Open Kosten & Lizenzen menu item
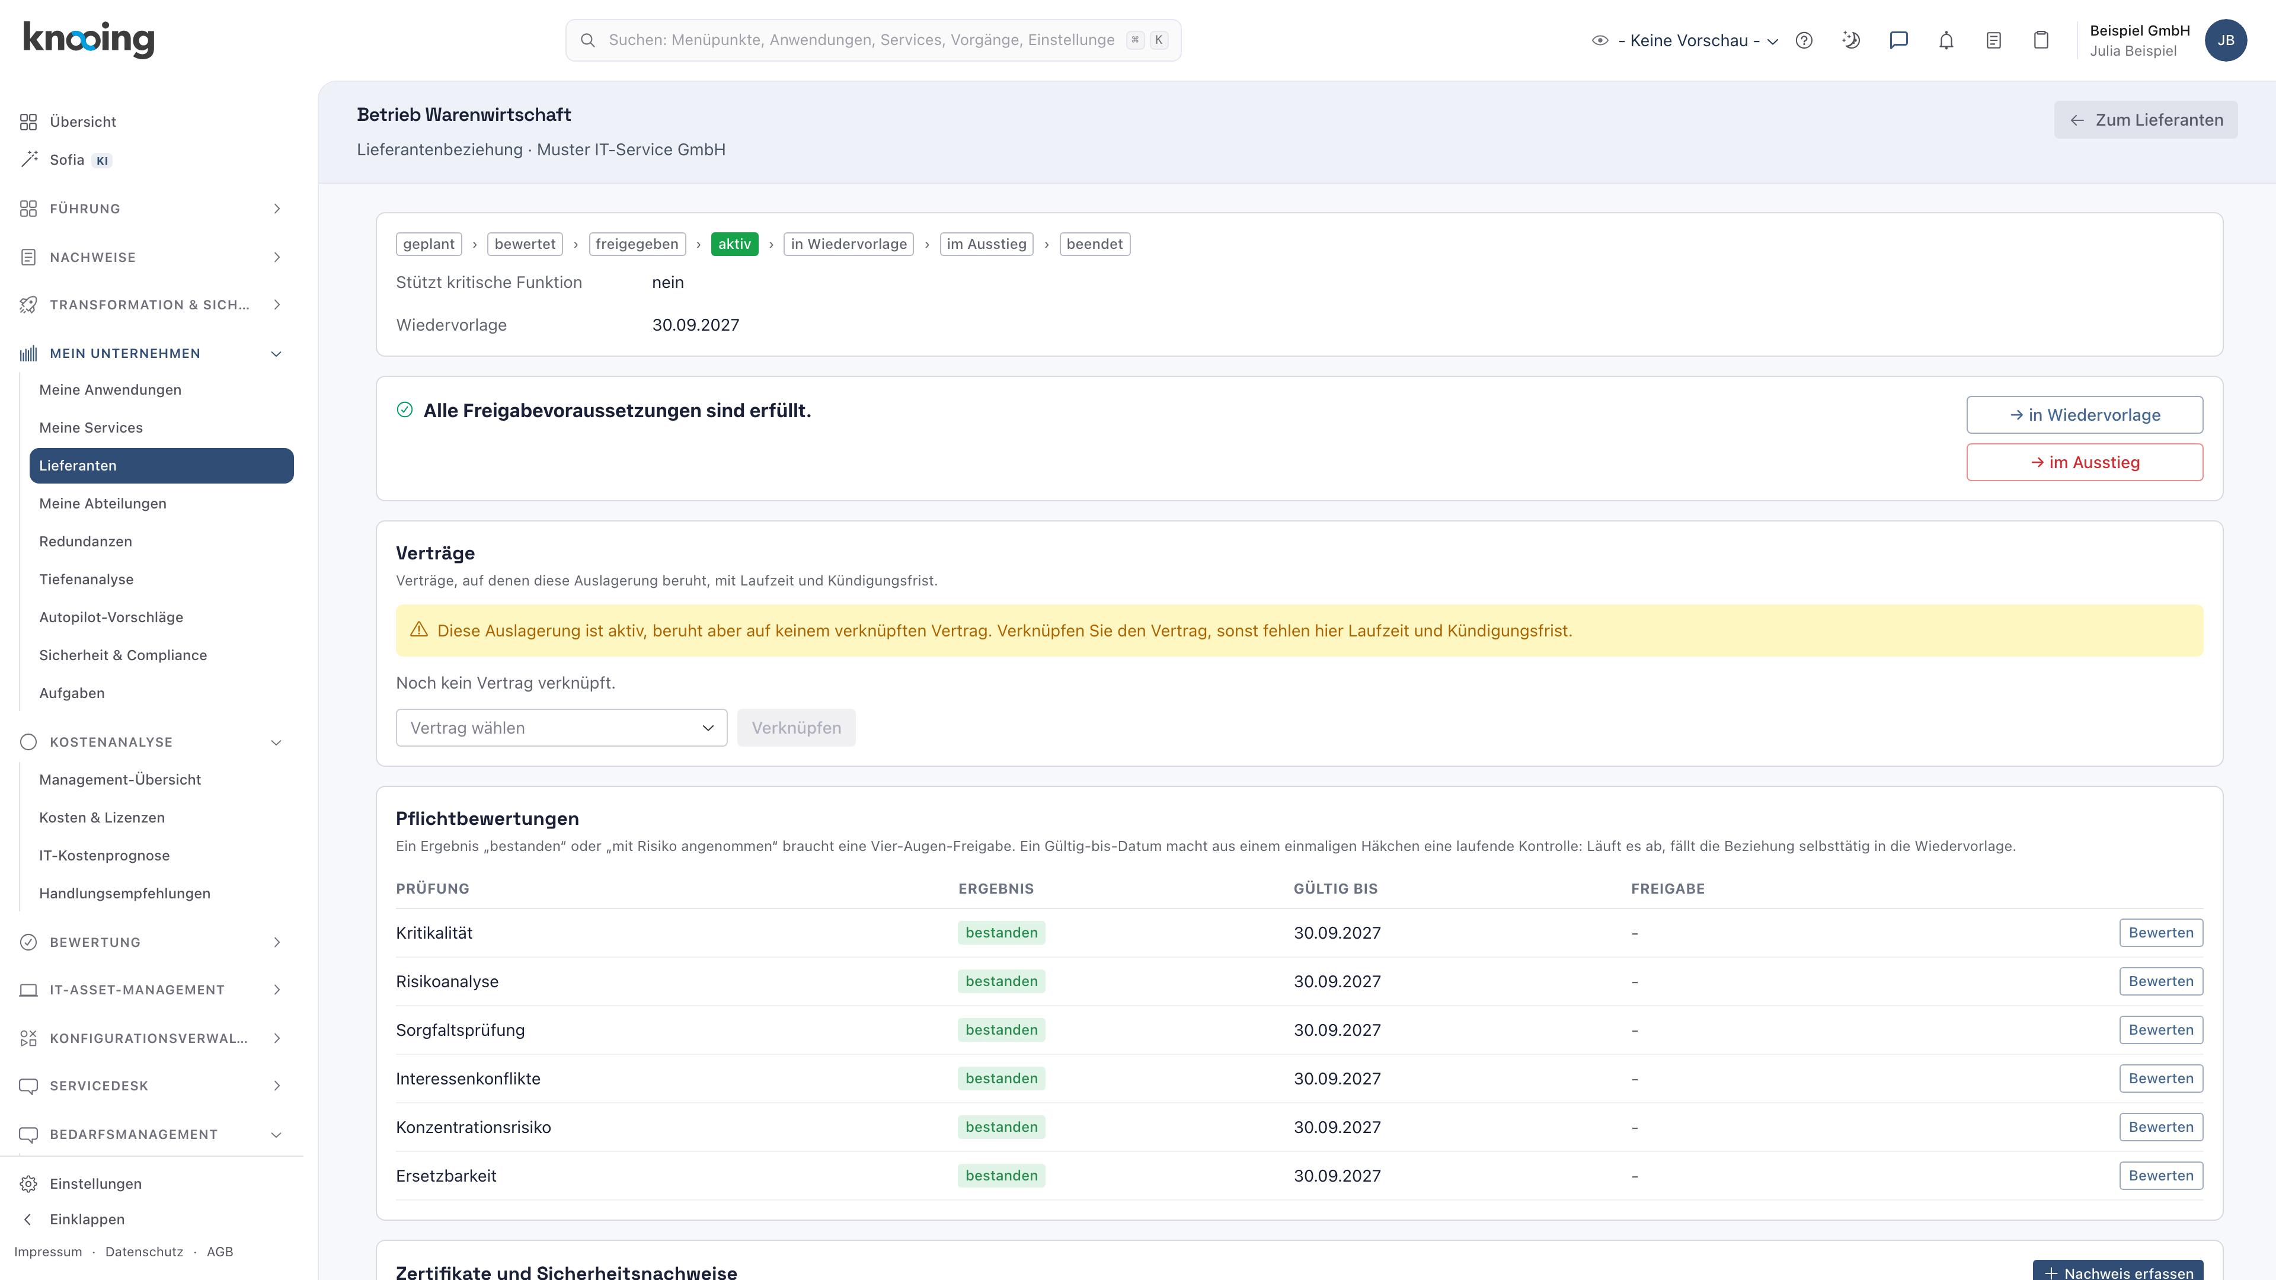Viewport: 2276px width, 1280px height. [103, 817]
